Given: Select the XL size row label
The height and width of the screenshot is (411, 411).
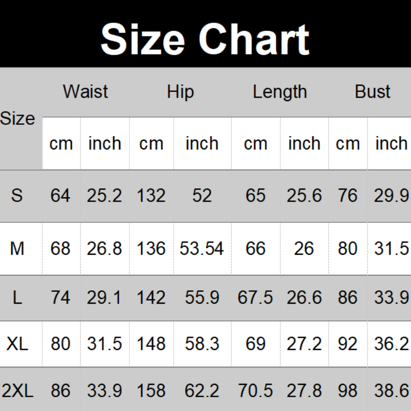Looking at the screenshot, I should click(x=17, y=344).
